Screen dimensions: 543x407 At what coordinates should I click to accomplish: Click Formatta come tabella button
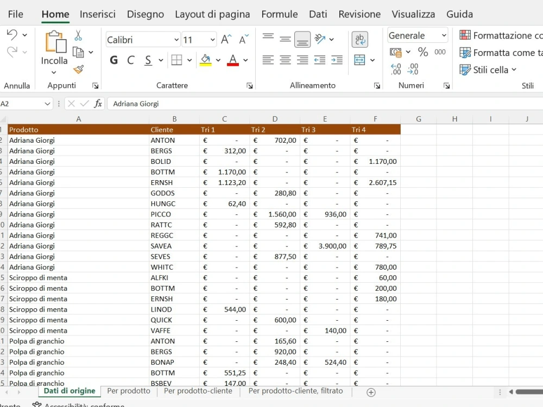[x=501, y=53]
